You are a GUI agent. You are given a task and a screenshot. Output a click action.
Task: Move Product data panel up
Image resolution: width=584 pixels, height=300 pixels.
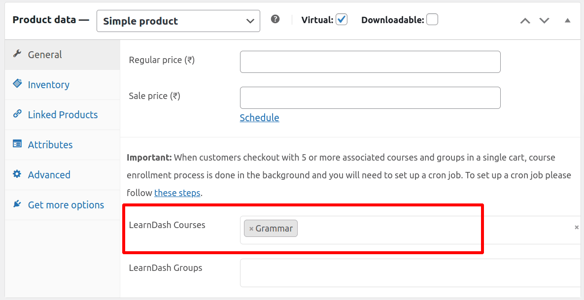[525, 21]
